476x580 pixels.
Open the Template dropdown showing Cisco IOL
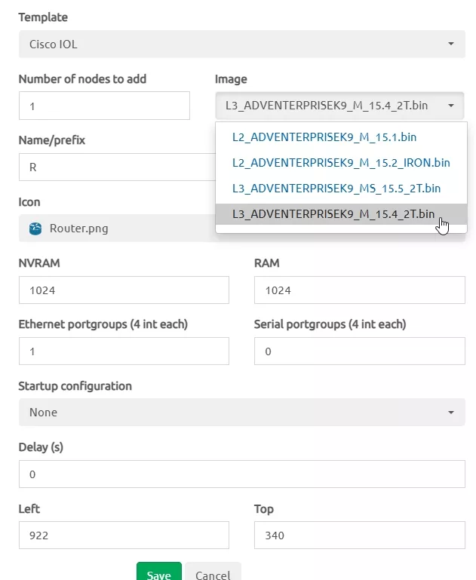tap(242, 44)
